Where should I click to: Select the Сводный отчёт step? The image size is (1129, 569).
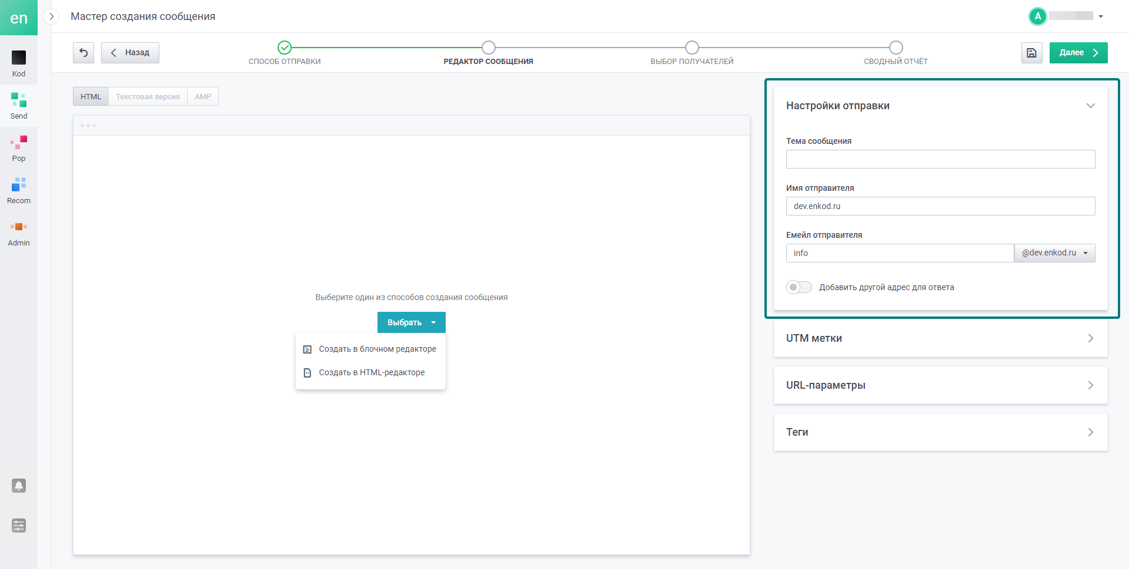click(896, 53)
